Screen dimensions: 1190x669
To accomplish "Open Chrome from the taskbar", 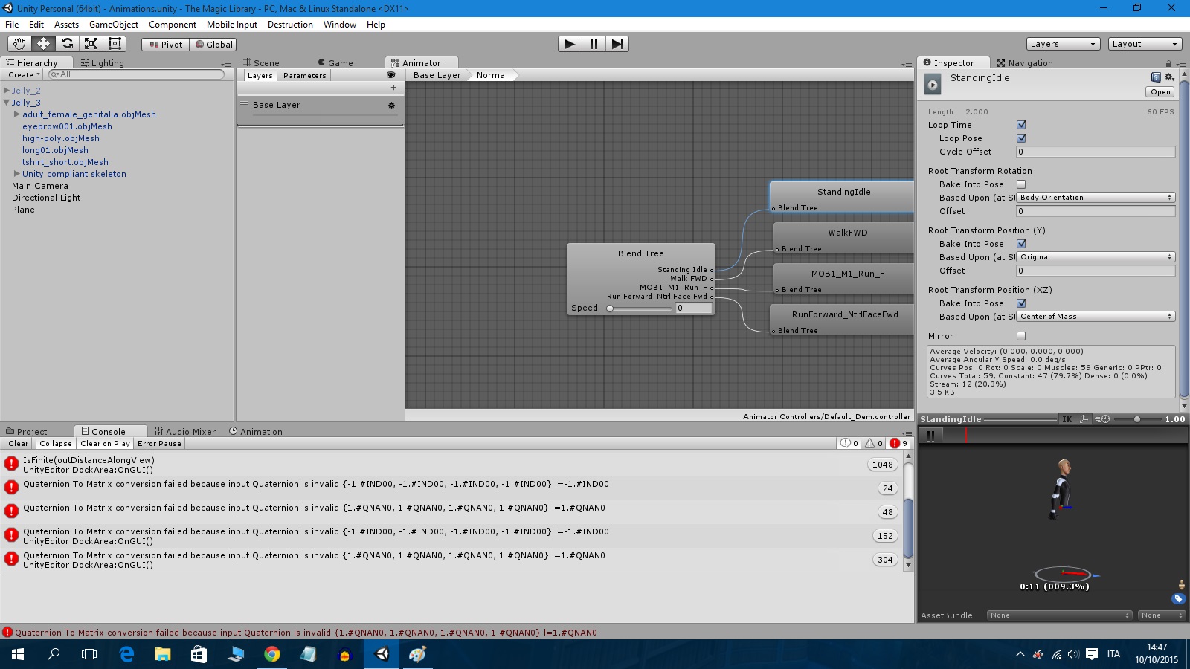I will click(x=272, y=654).
